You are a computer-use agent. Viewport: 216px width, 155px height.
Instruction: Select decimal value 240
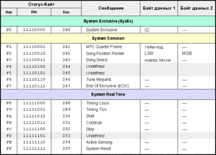pos(66,30)
